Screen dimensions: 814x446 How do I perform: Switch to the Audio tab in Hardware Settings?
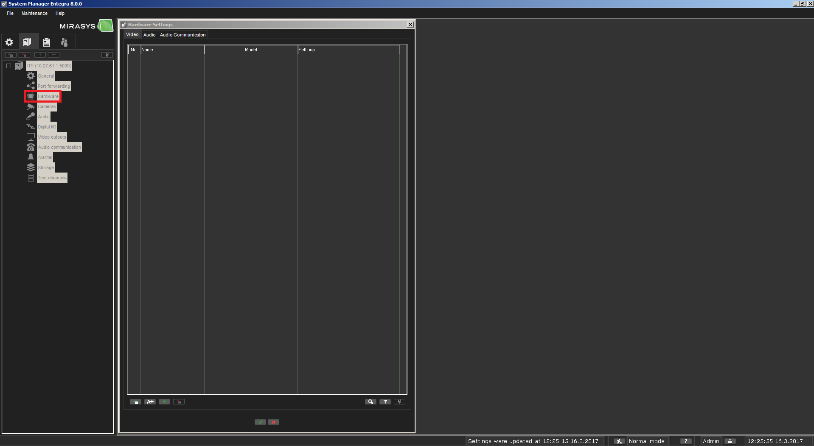point(149,35)
